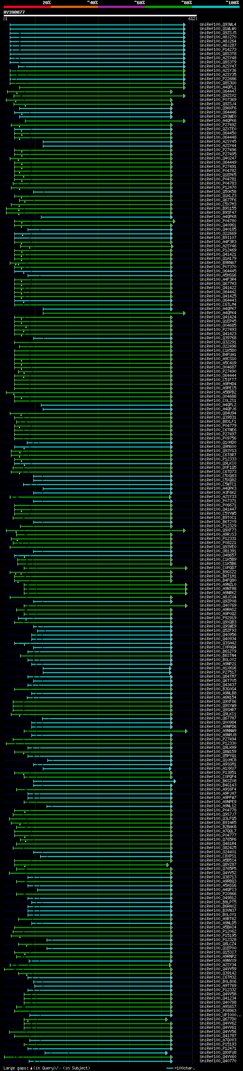243x1071 pixels.
Task: Select the UniRef100_Q8S3T8 label
Action: (218, 54)
